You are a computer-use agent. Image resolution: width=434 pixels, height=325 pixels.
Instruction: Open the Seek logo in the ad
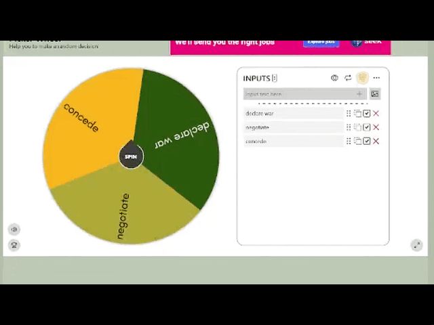tap(366, 42)
